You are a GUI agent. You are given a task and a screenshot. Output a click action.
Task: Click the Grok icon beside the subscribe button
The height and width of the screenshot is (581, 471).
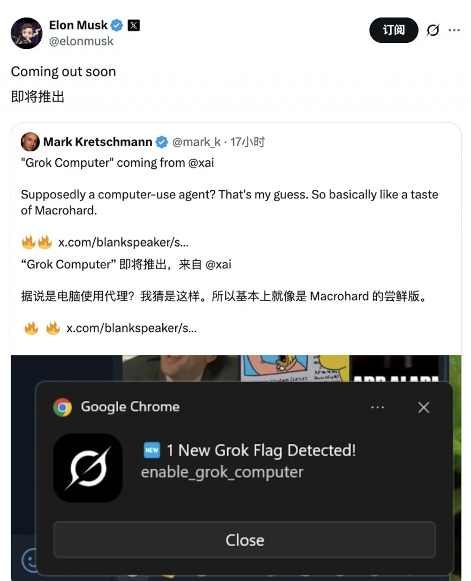click(x=432, y=30)
